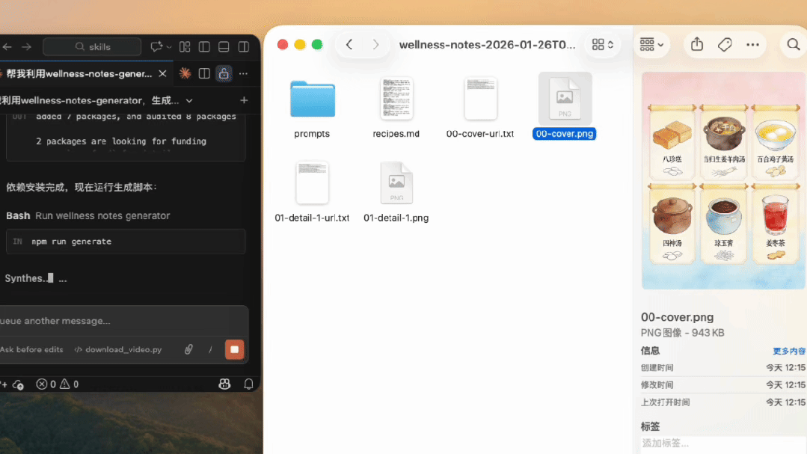
Task: Click the Finder Share icon
Action: pyautogui.click(x=697, y=45)
